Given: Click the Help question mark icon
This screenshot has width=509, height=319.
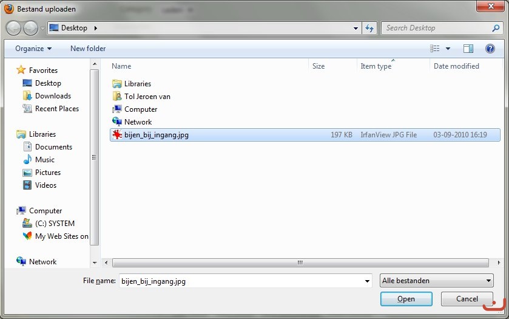Looking at the screenshot, I should tap(490, 49).
